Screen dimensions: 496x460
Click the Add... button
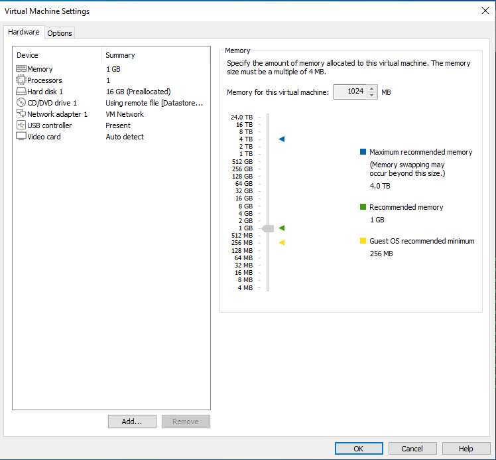(x=132, y=422)
